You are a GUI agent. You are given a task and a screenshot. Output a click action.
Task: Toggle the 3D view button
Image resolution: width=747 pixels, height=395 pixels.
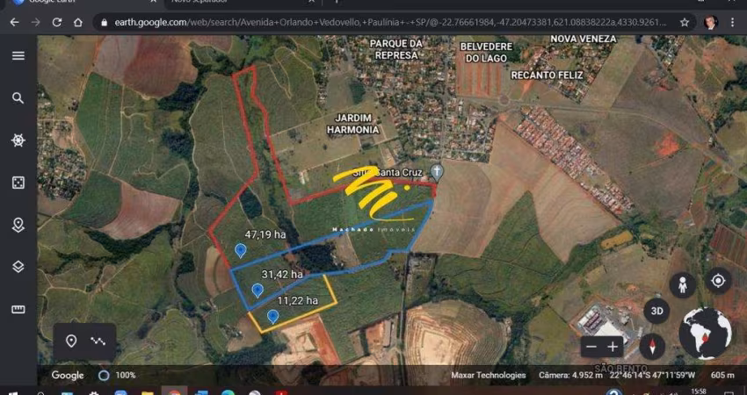[657, 312]
